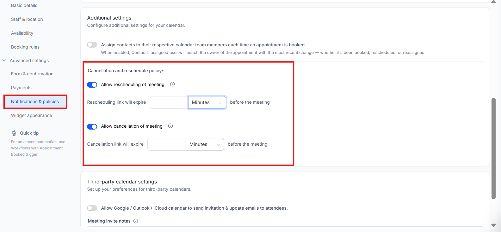Click the page's vertical scrollbar thumb
This screenshot has height=232, width=501.
(493, 148)
